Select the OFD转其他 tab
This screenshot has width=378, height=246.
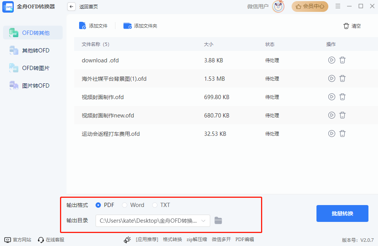point(33,33)
